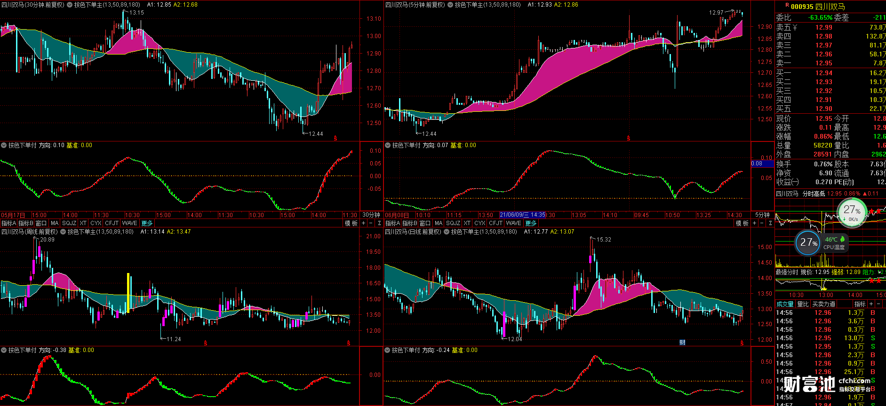
Task: Apply MA indicator in right toolbar
Action: [439, 223]
